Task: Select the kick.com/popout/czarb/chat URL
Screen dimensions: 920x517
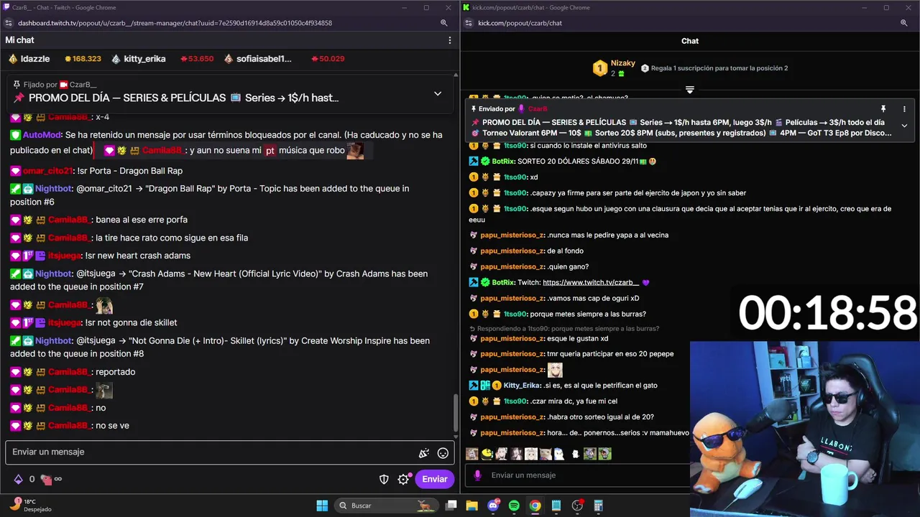Action: [520, 23]
